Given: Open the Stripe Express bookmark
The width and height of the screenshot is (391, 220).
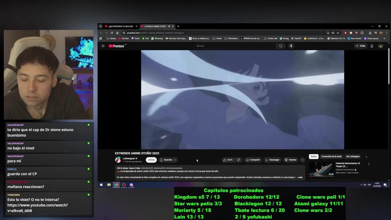Looking at the screenshot, I should tap(372, 38).
